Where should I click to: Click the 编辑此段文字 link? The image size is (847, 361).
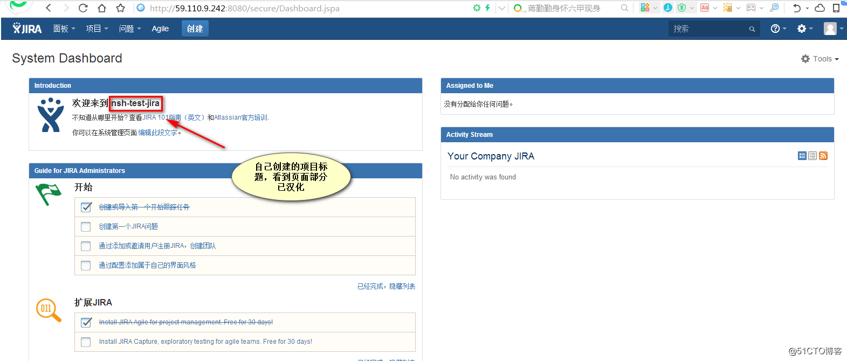click(157, 133)
